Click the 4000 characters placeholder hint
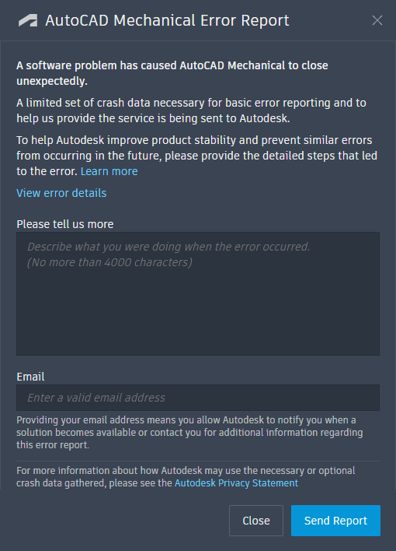This screenshot has width=396, height=551. click(x=109, y=262)
